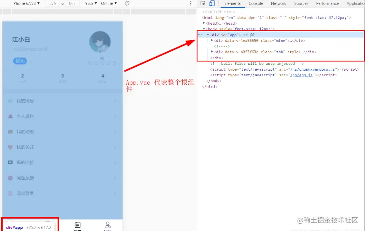Open the /js/chunk-vendors.js script link
365x231 pixels.
(312, 69)
